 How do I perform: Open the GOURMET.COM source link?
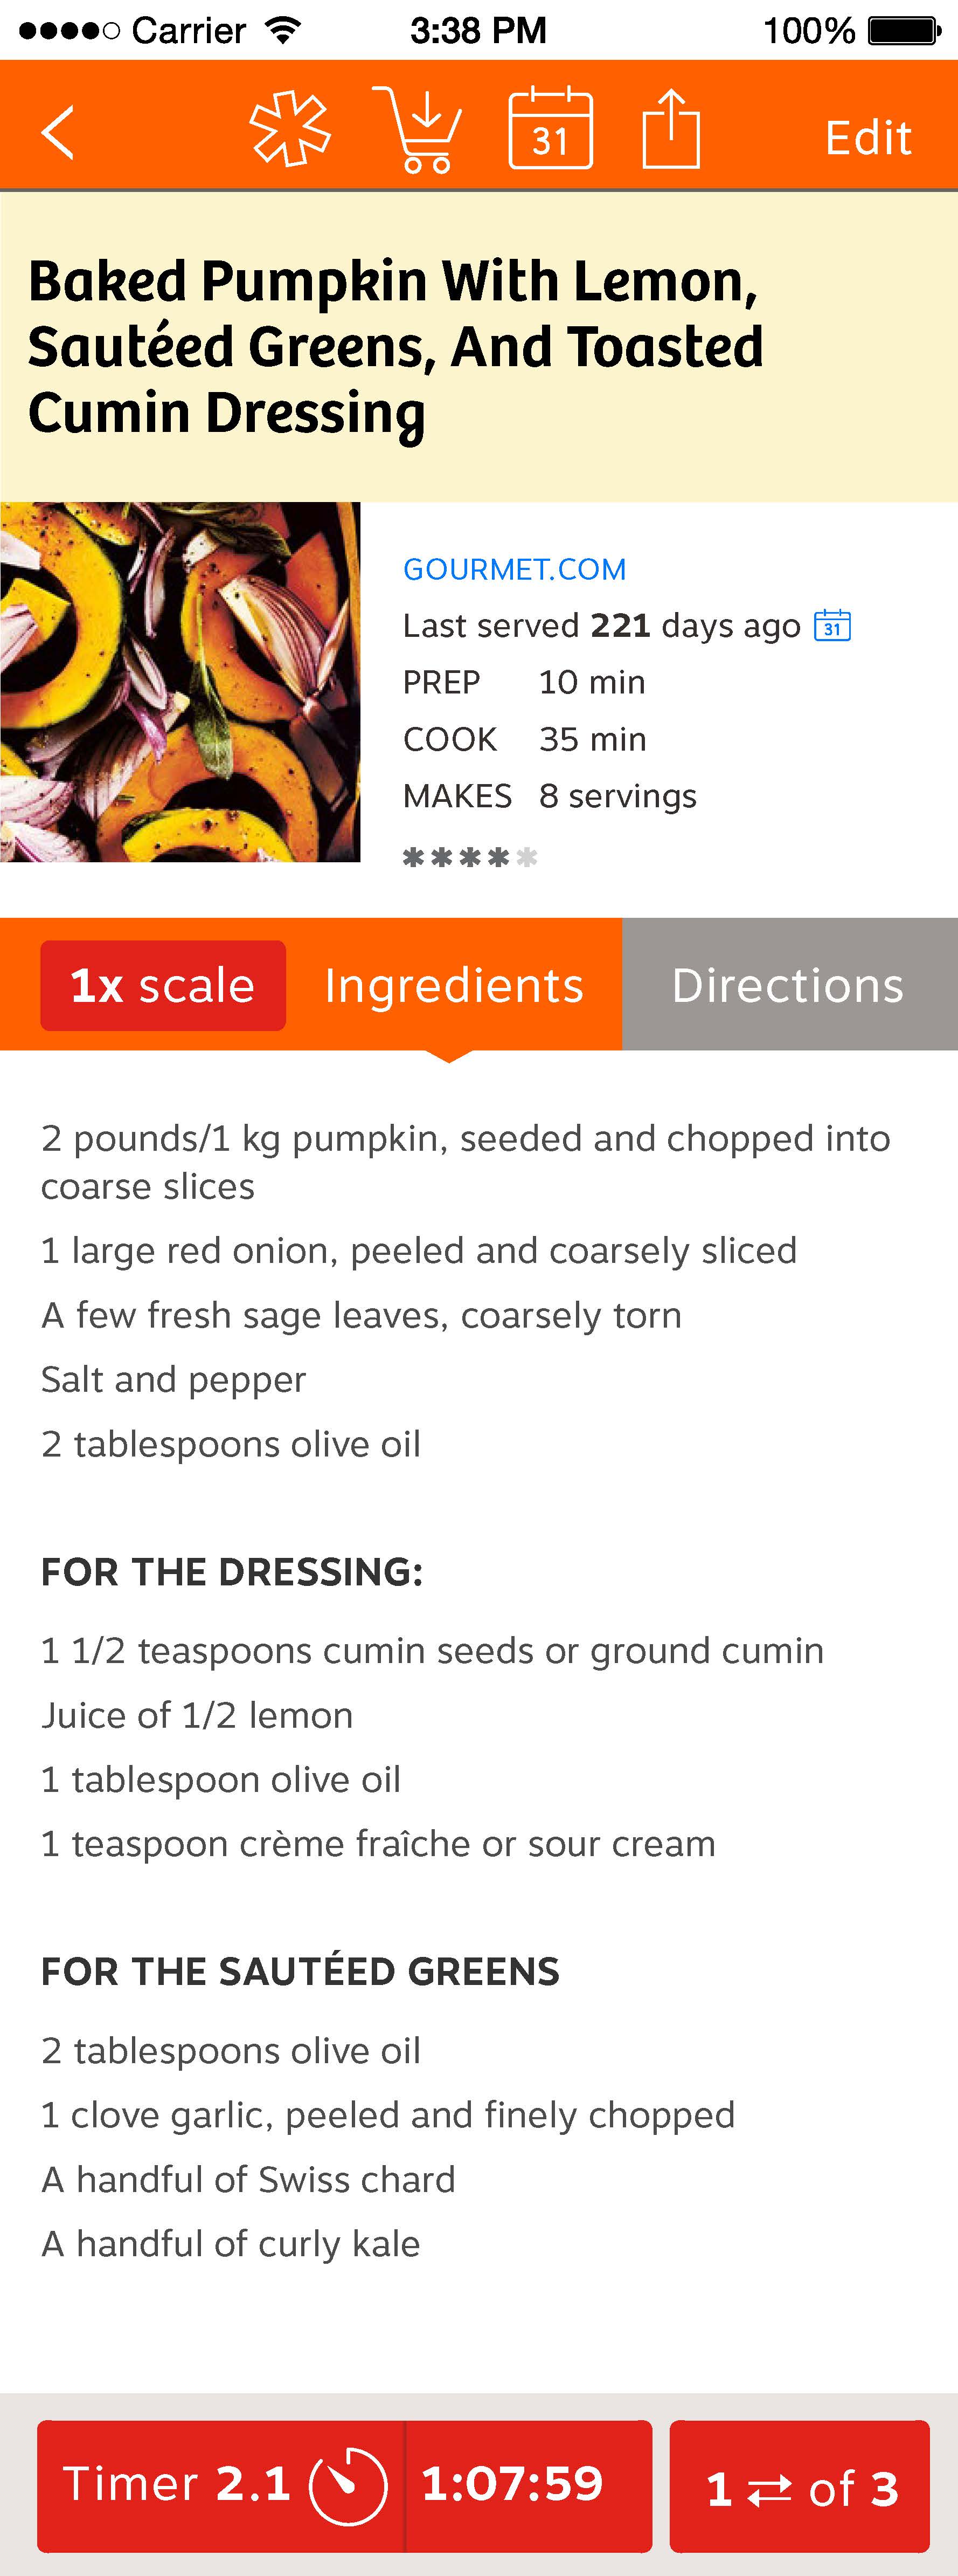(x=515, y=569)
